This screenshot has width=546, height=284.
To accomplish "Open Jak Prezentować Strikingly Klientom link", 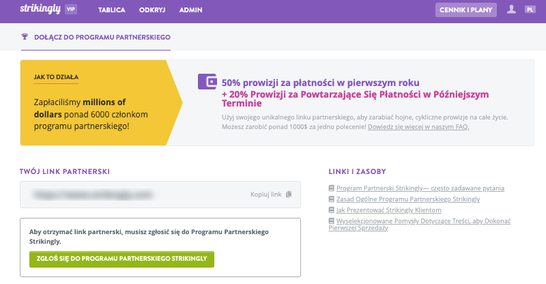I will [x=388, y=210].
